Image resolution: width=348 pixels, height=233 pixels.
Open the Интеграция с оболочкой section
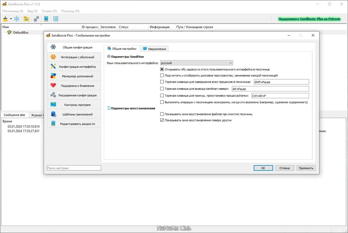[x=74, y=57]
